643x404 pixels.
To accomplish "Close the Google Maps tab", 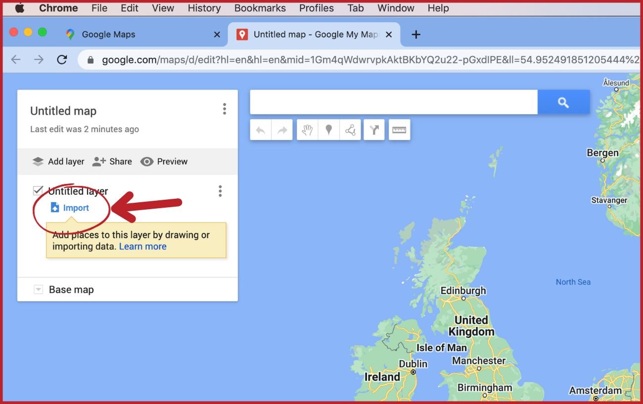I will click(217, 35).
